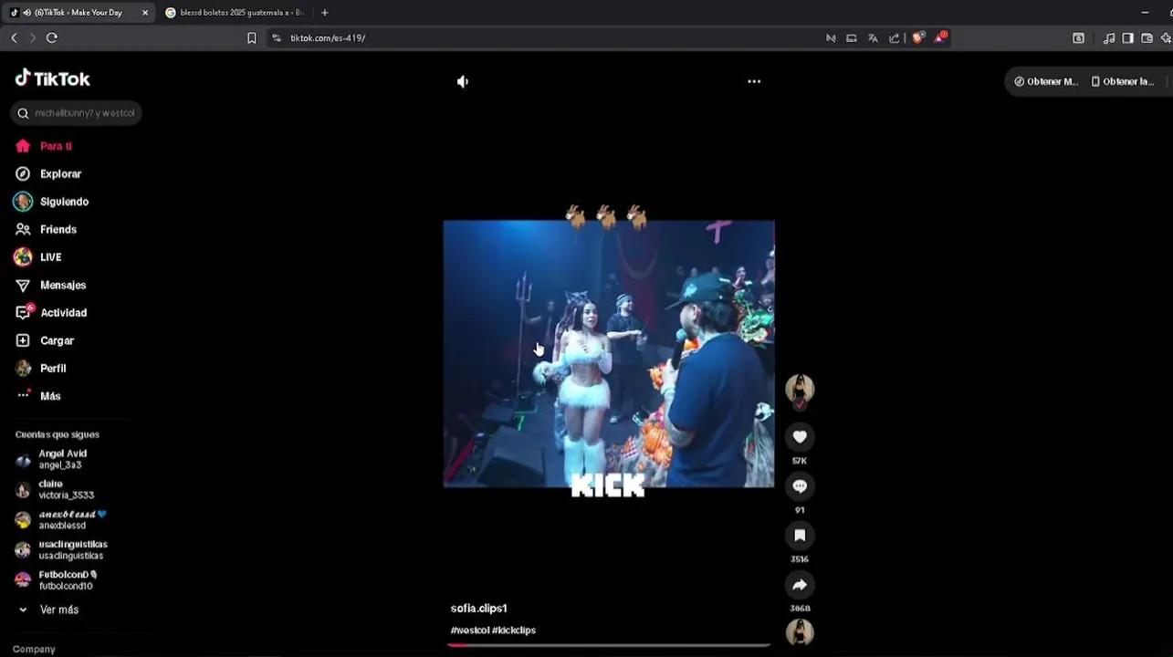Viewport: 1173px width, 657px height.
Task: Click the #westcol hashtag
Action: click(470, 630)
